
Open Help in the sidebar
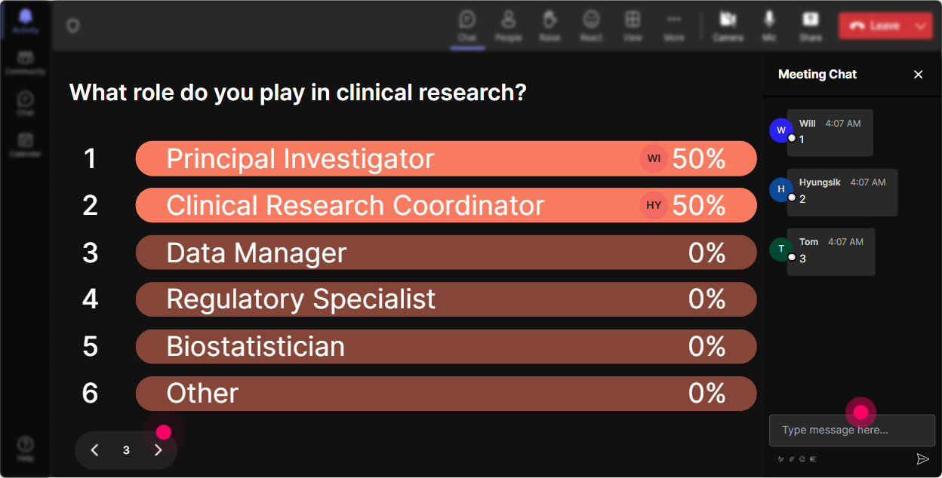[25, 449]
